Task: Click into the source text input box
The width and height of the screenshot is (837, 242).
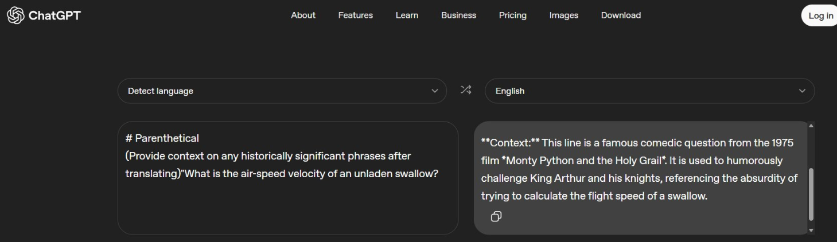Action: tap(287, 201)
